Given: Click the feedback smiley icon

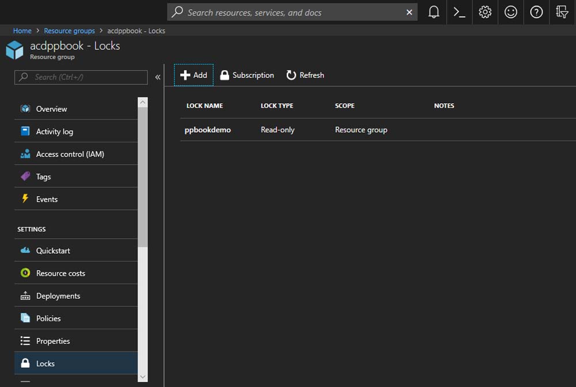Looking at the screenshot, I should [x=510, y=12].
